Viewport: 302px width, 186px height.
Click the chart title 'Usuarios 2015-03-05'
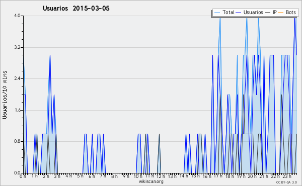tap(76, 9)
